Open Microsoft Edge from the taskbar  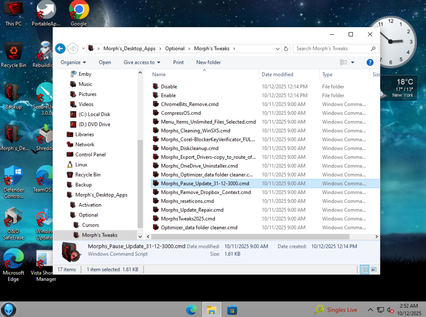pos(191,310)
